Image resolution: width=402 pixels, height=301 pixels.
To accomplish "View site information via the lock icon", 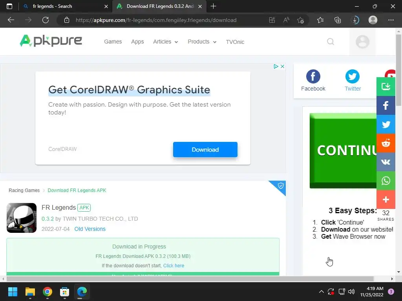I will 67,20.
